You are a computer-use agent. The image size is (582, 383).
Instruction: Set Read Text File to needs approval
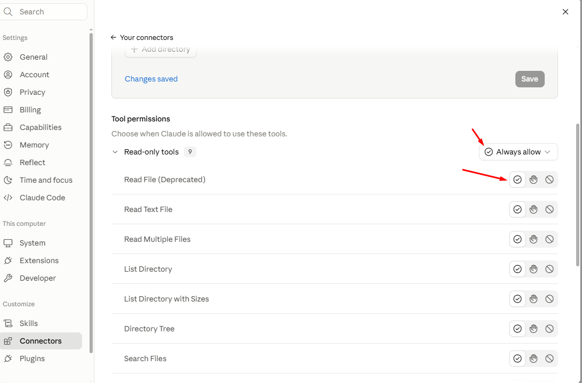(533, 209)
